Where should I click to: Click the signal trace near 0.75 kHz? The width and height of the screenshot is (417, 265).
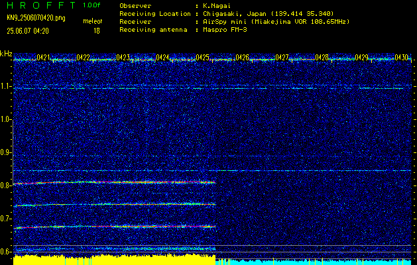click(x=114, y=205)
